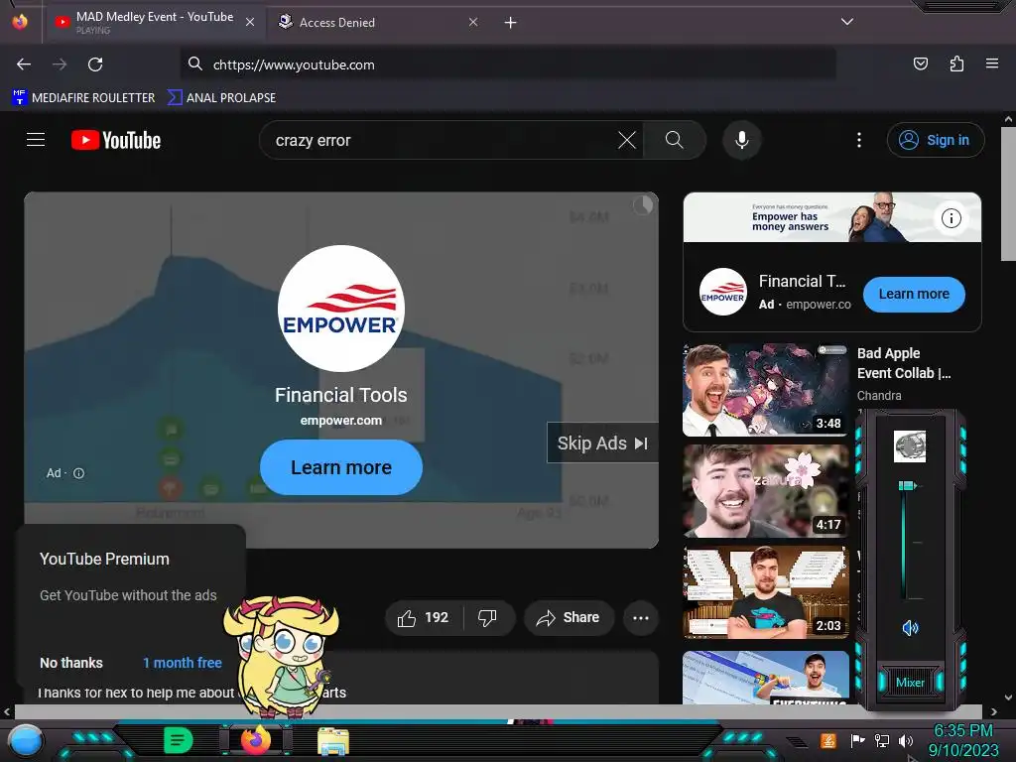This screenshot has height=762, width=1016.
Task: Open the 2:03 duration video thumbnail
Action: [766, 591]
